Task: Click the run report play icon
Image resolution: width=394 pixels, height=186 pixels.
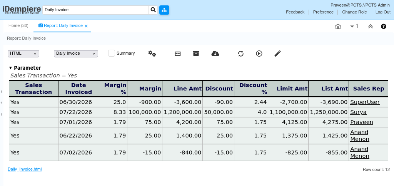Action: [x=259, y=54]
